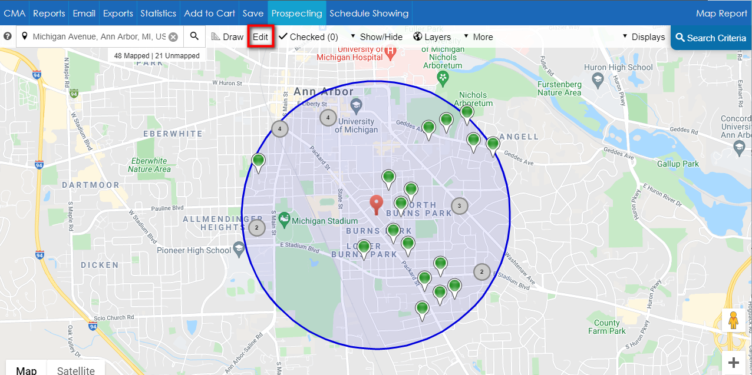Click the University of Michigan marker icon

pyautogui.click(x=356, y=107)
